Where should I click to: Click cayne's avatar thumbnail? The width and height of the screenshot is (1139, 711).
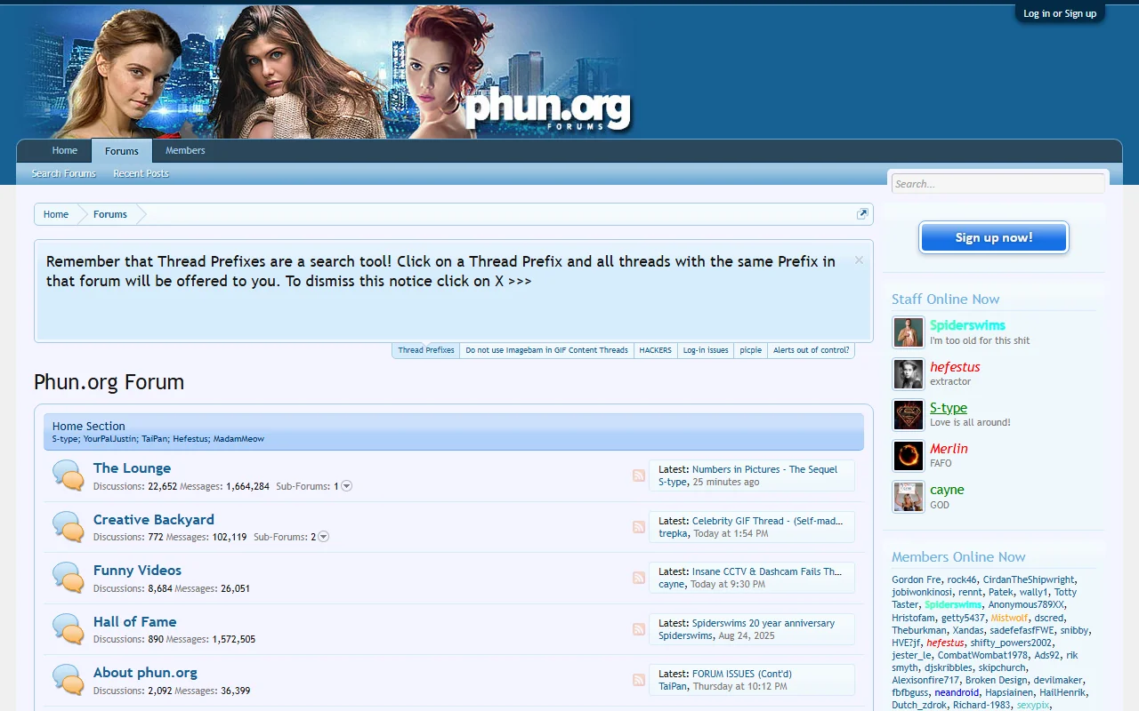[x=908, y=496]
